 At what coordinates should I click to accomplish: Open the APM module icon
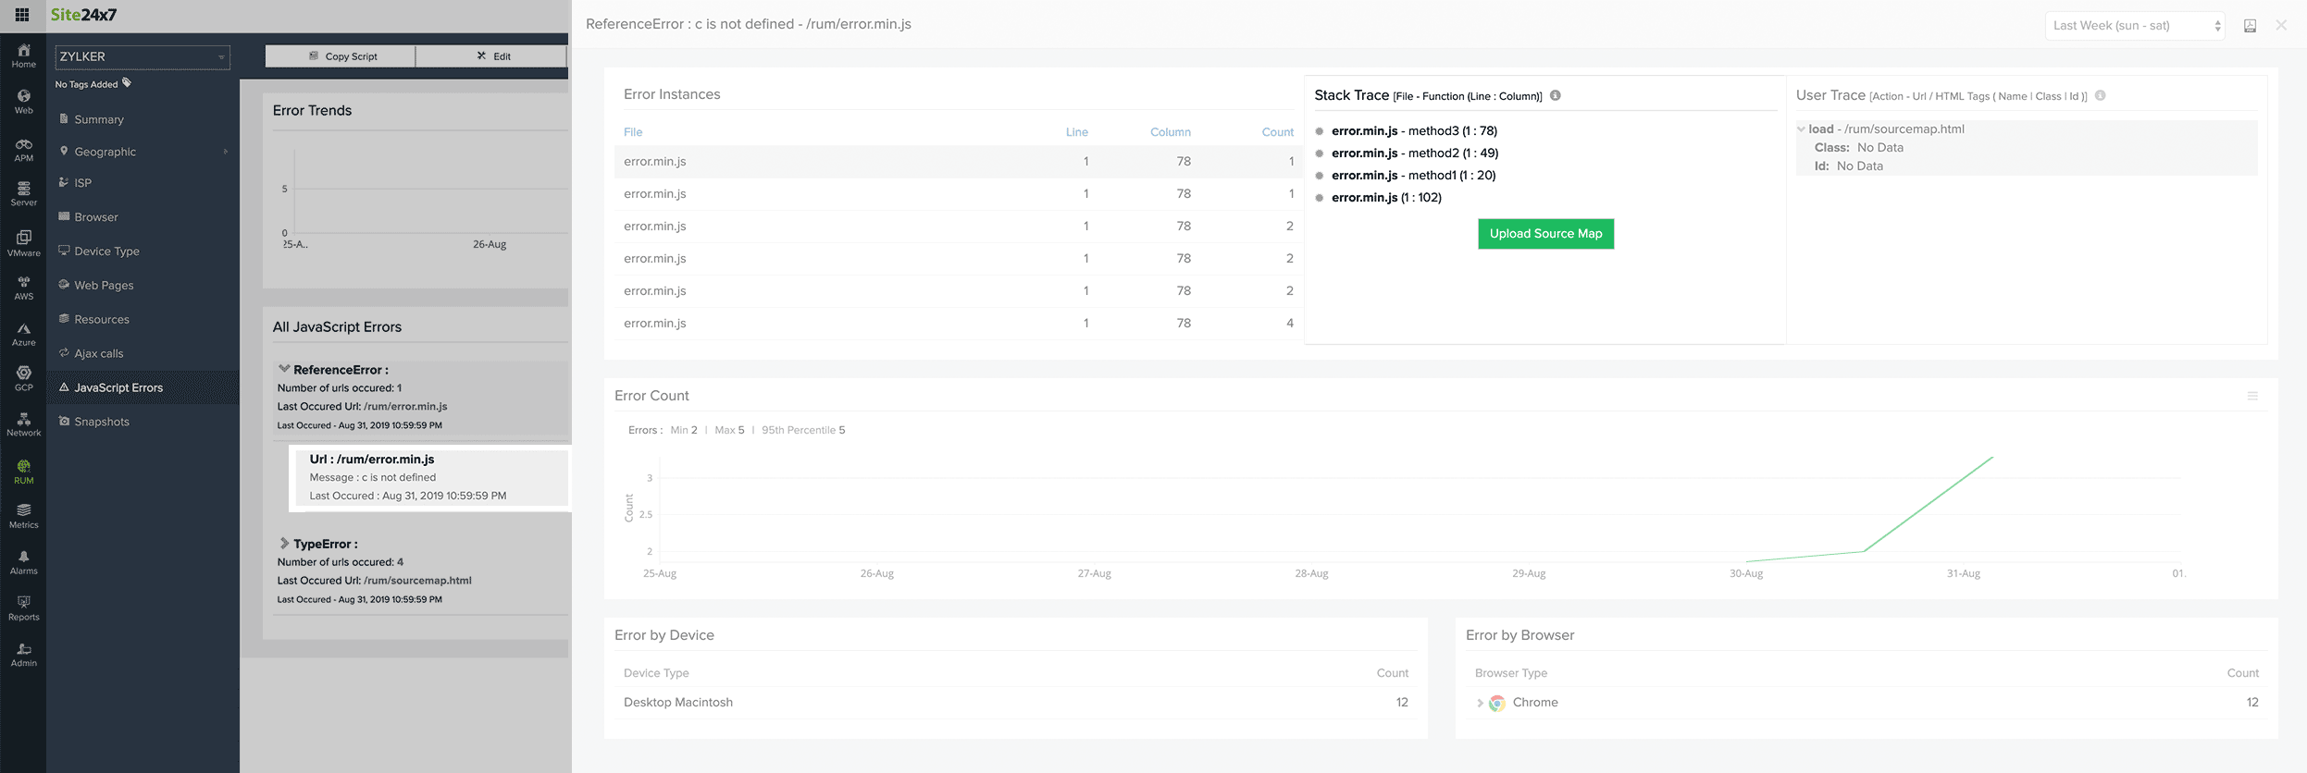tap(24, 150)
